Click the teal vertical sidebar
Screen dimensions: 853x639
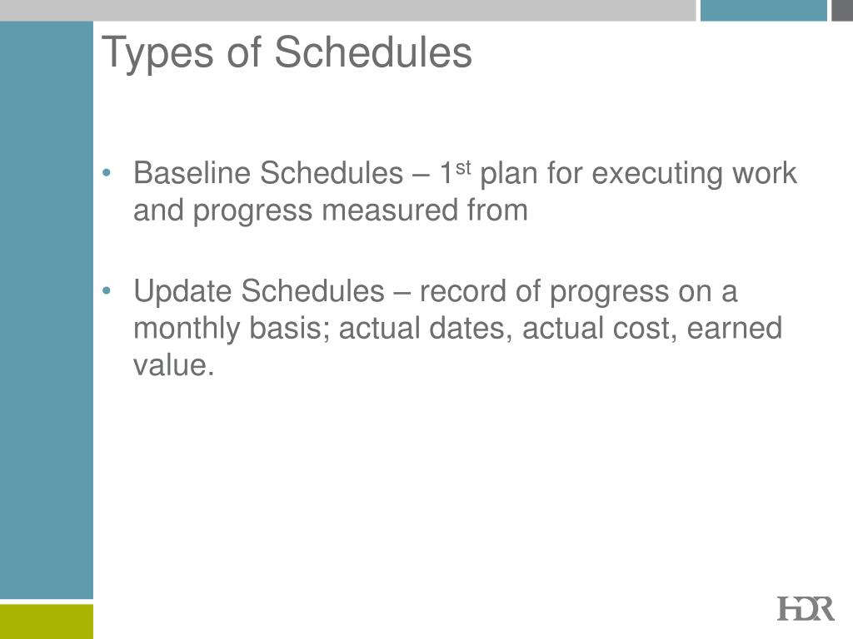point(47,310)
